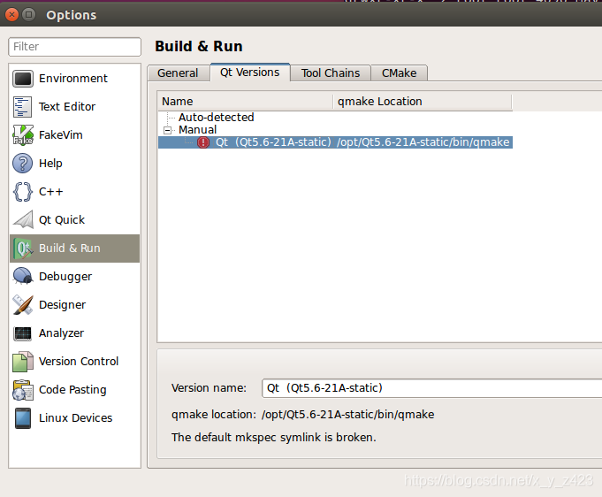Switch to the General tab
This screenshot has height=497, width=602.
point(179,73)
